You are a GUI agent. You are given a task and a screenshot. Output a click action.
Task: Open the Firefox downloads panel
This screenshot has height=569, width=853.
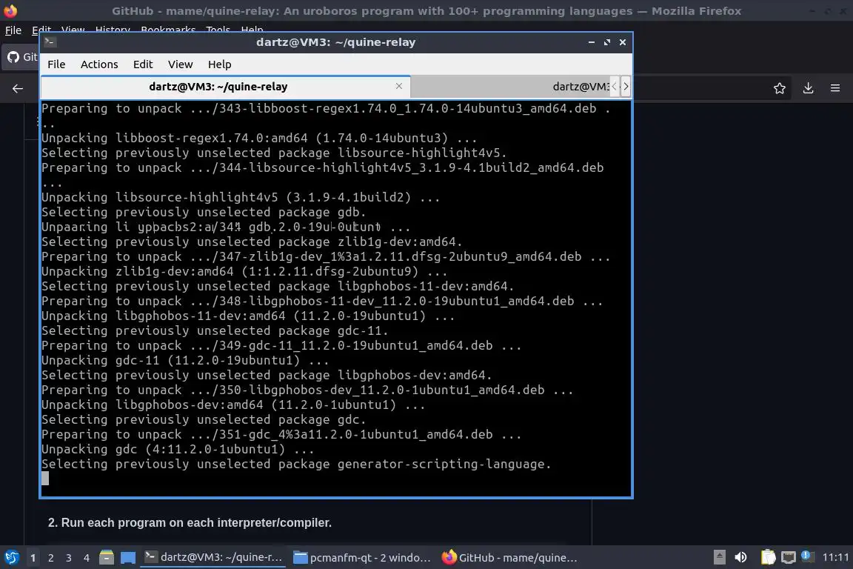(x=808, y=88)
